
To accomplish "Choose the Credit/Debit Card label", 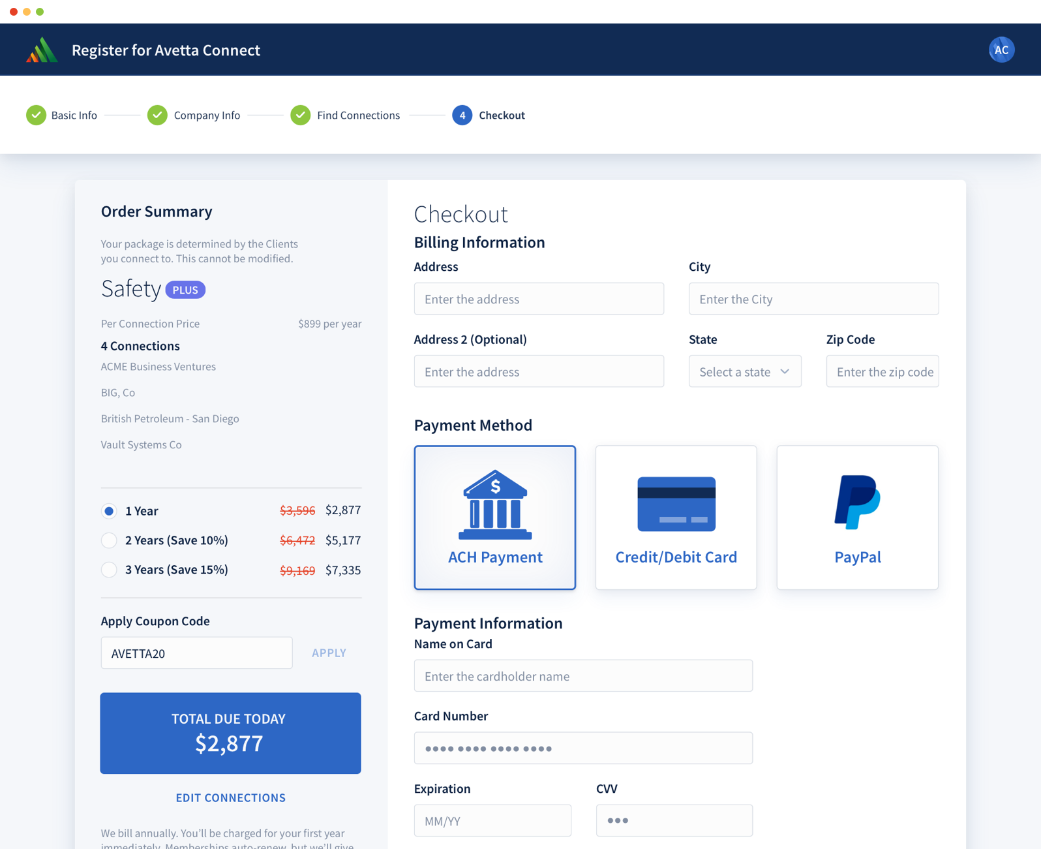I will point(676,557).
